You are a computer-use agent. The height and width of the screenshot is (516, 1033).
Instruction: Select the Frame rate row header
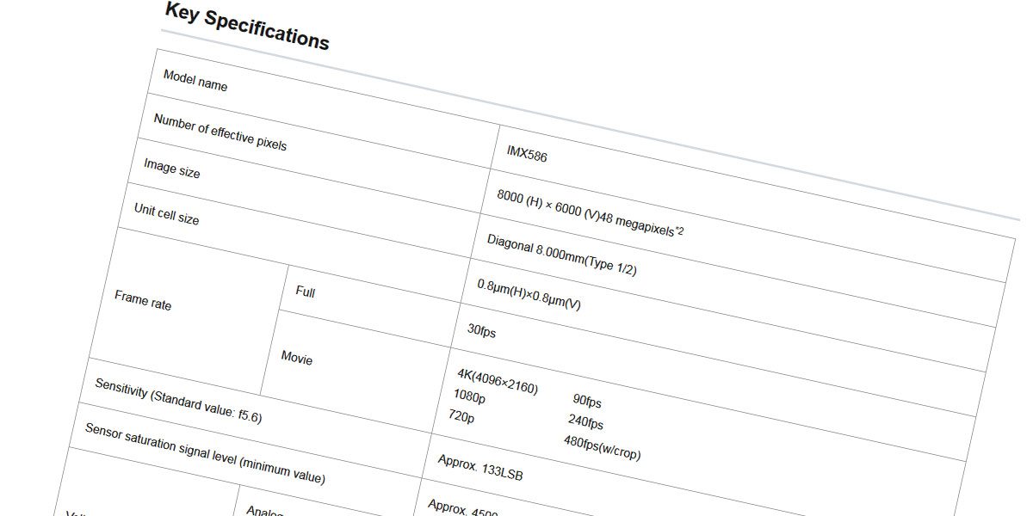pyautogui.click(x=143, y=299)
